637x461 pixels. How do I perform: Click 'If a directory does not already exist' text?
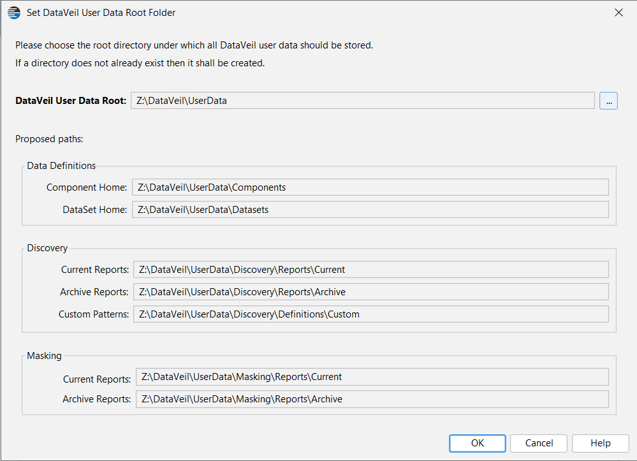click(x=140, y=63)
